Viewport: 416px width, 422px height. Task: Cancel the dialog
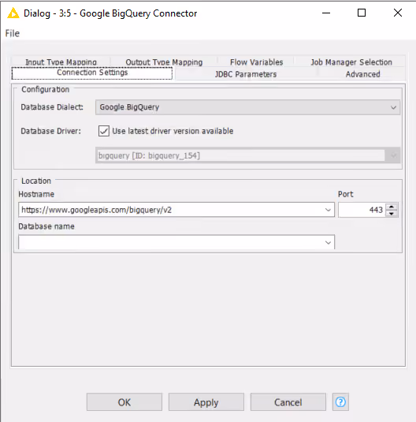pos(288,402)
